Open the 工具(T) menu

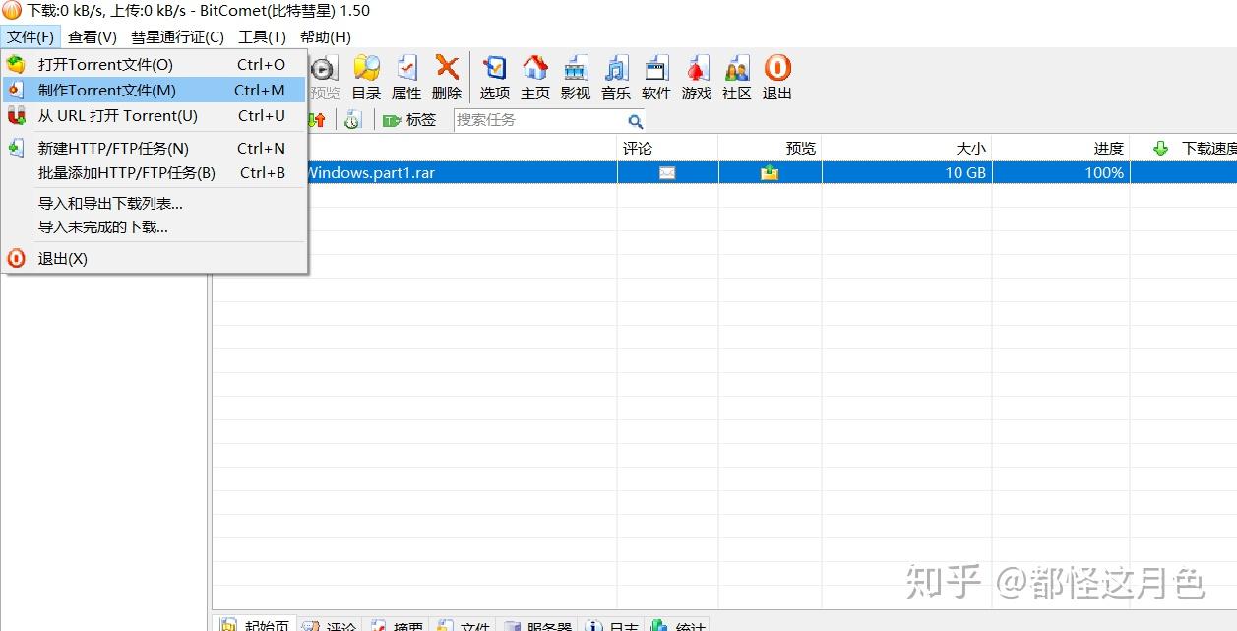262,37
